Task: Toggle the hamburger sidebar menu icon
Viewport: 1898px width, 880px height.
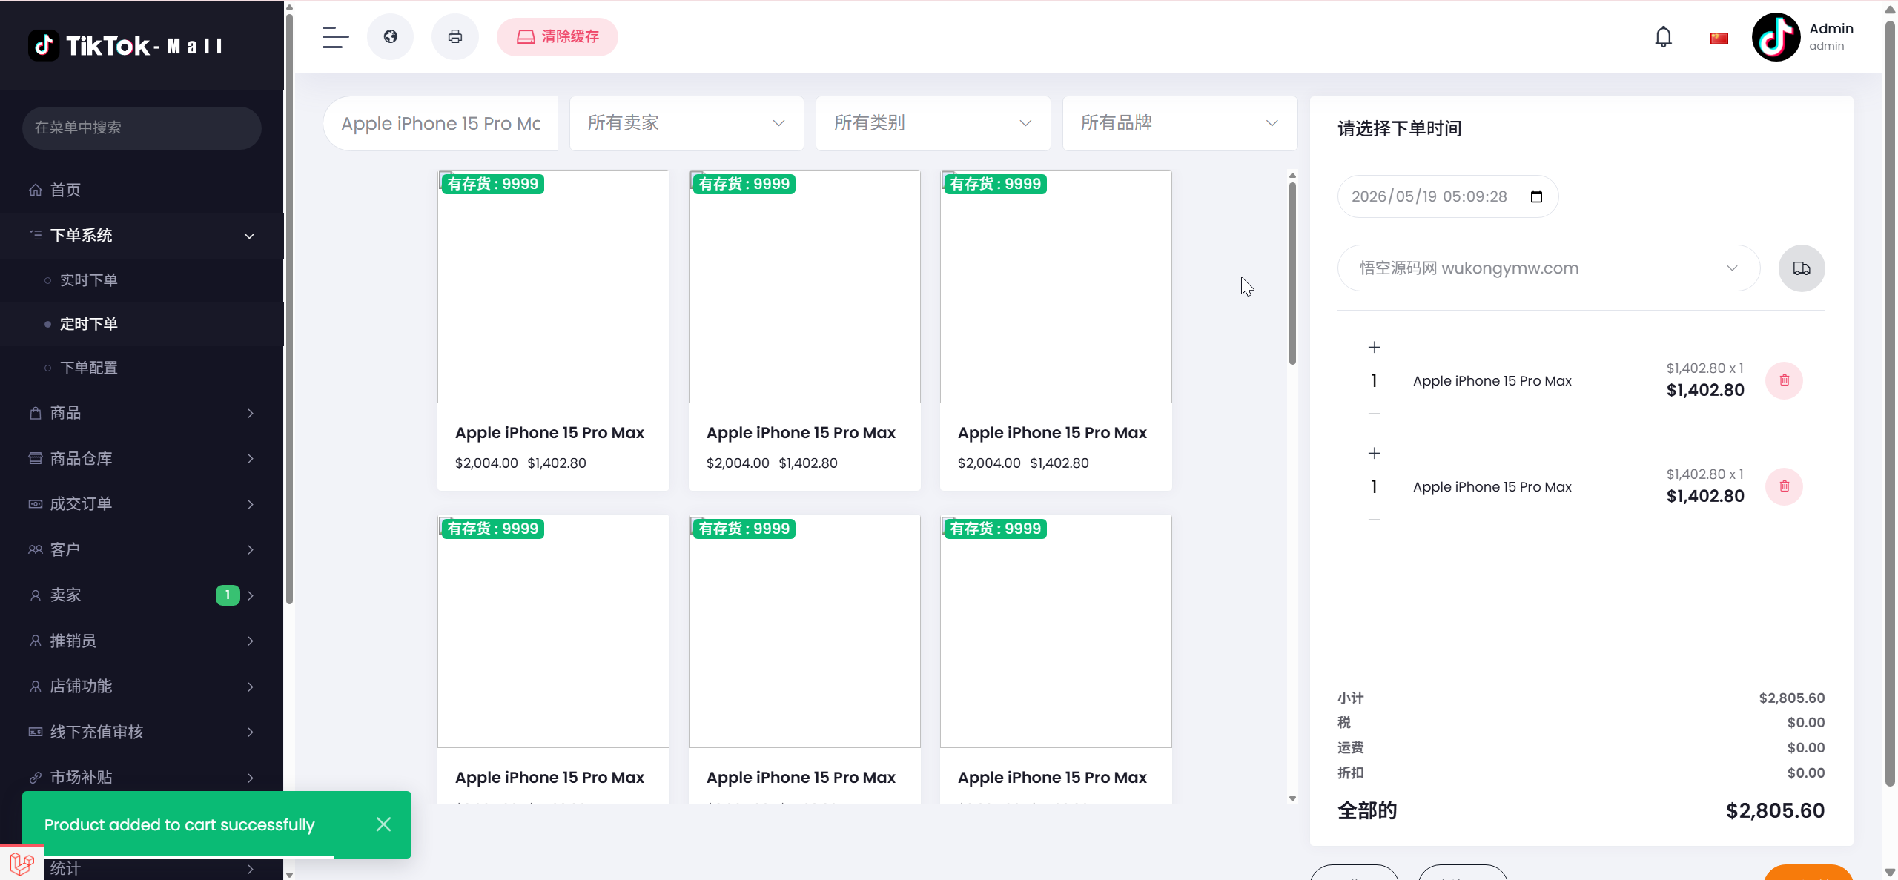Action: click(x=335, y=36)
